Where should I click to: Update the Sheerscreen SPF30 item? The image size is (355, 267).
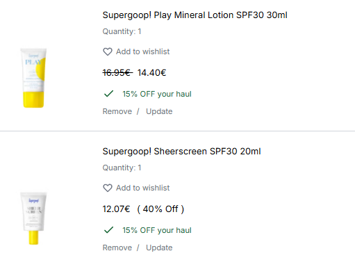pos(159,248)
